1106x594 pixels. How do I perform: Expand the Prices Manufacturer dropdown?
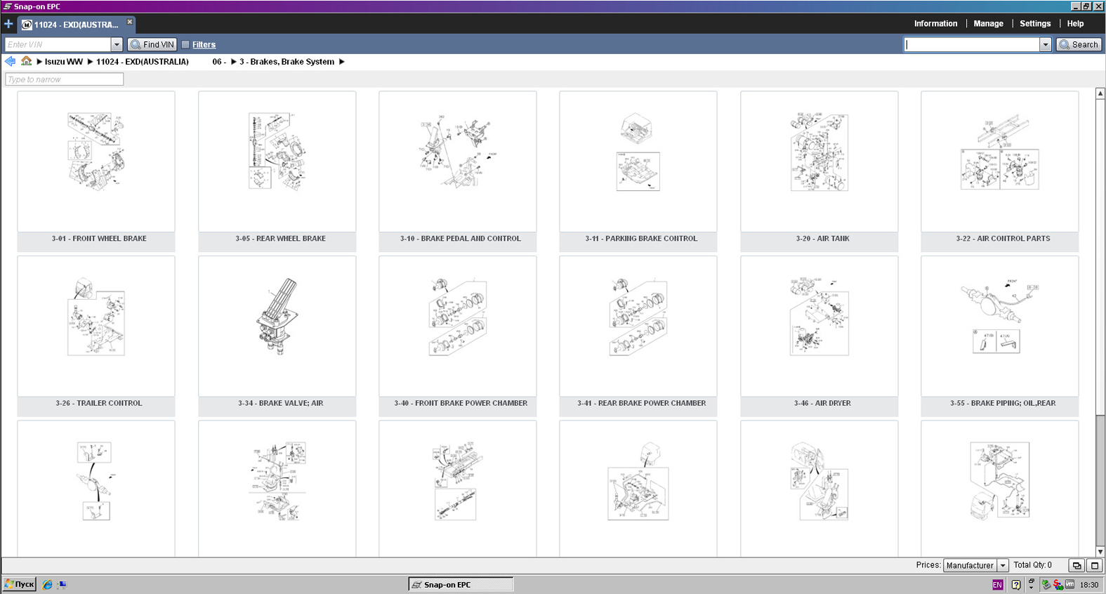1003,565
